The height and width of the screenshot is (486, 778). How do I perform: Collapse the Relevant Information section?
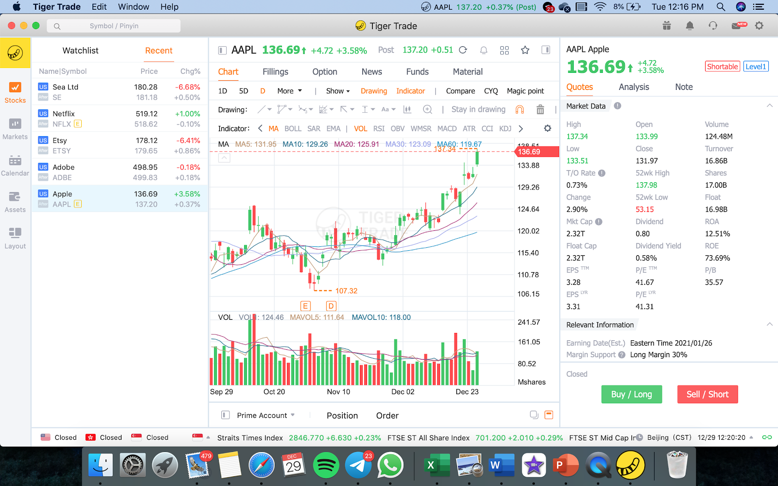tap(769, 325)
